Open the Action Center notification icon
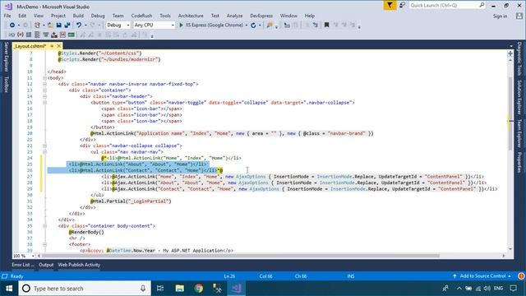The height and width of the screenshot is (296, 526). pos(513,289)
